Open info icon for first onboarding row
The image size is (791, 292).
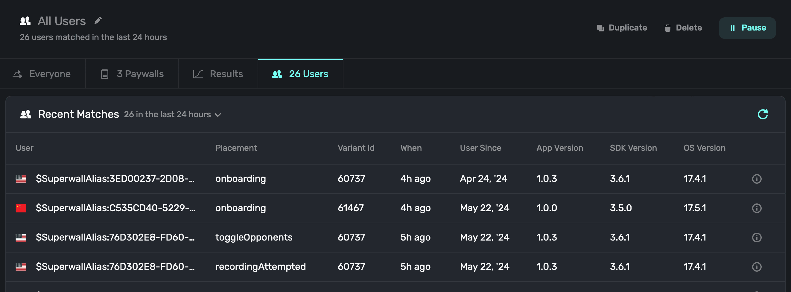pyautogui.click(x=756, y=179)
